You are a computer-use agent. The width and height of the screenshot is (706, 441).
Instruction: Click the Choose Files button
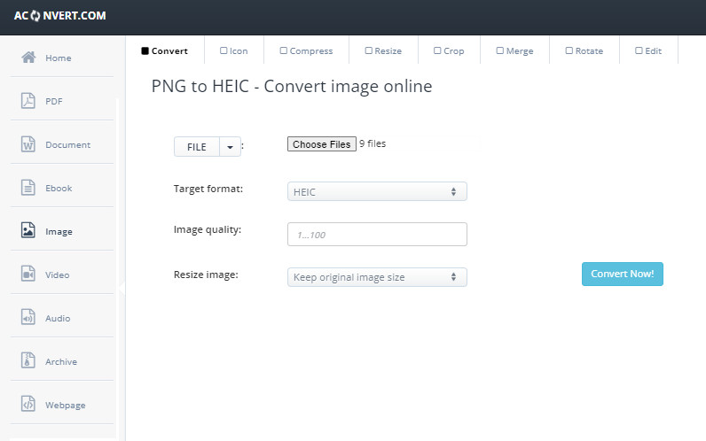click(x=321, y=144)
